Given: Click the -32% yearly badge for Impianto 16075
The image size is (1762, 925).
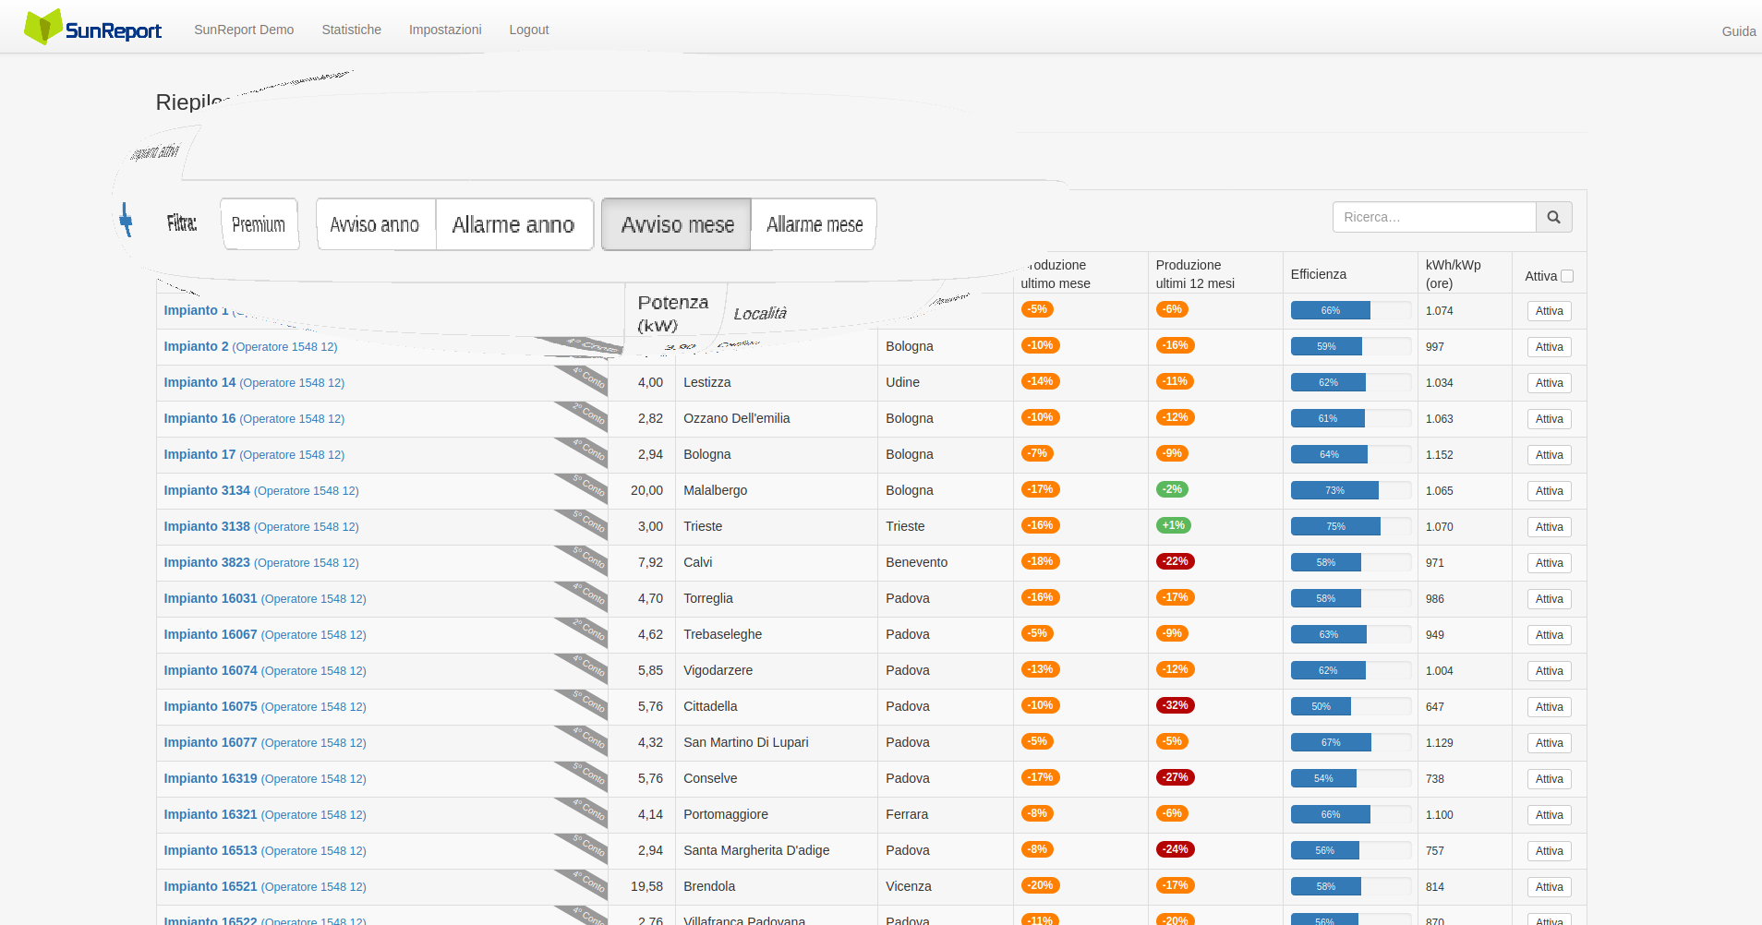Looking at the screenshot, I should (1176, 705).
